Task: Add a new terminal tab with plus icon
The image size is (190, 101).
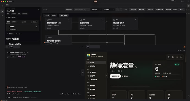Action: (80, 47)
